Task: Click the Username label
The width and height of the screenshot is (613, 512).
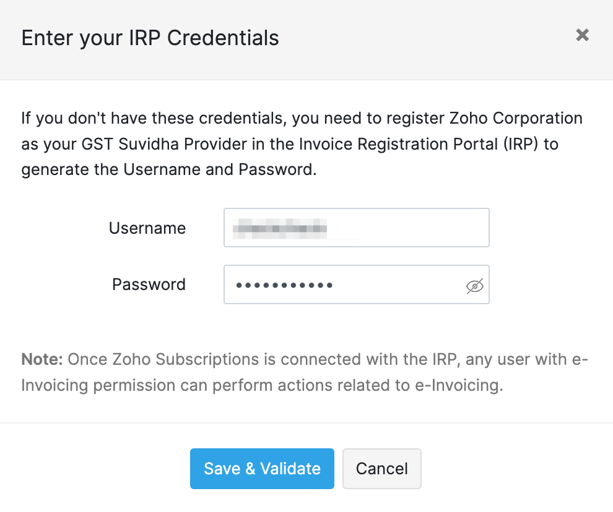Action: [x=147, y=228]
